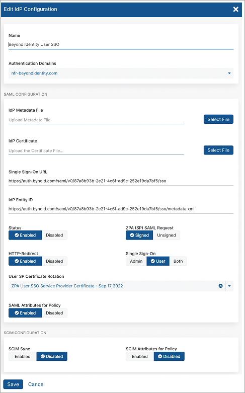The height and width of the screenshot is (393, 245).
Task: Click the Save button
Action: coord(13,384)
